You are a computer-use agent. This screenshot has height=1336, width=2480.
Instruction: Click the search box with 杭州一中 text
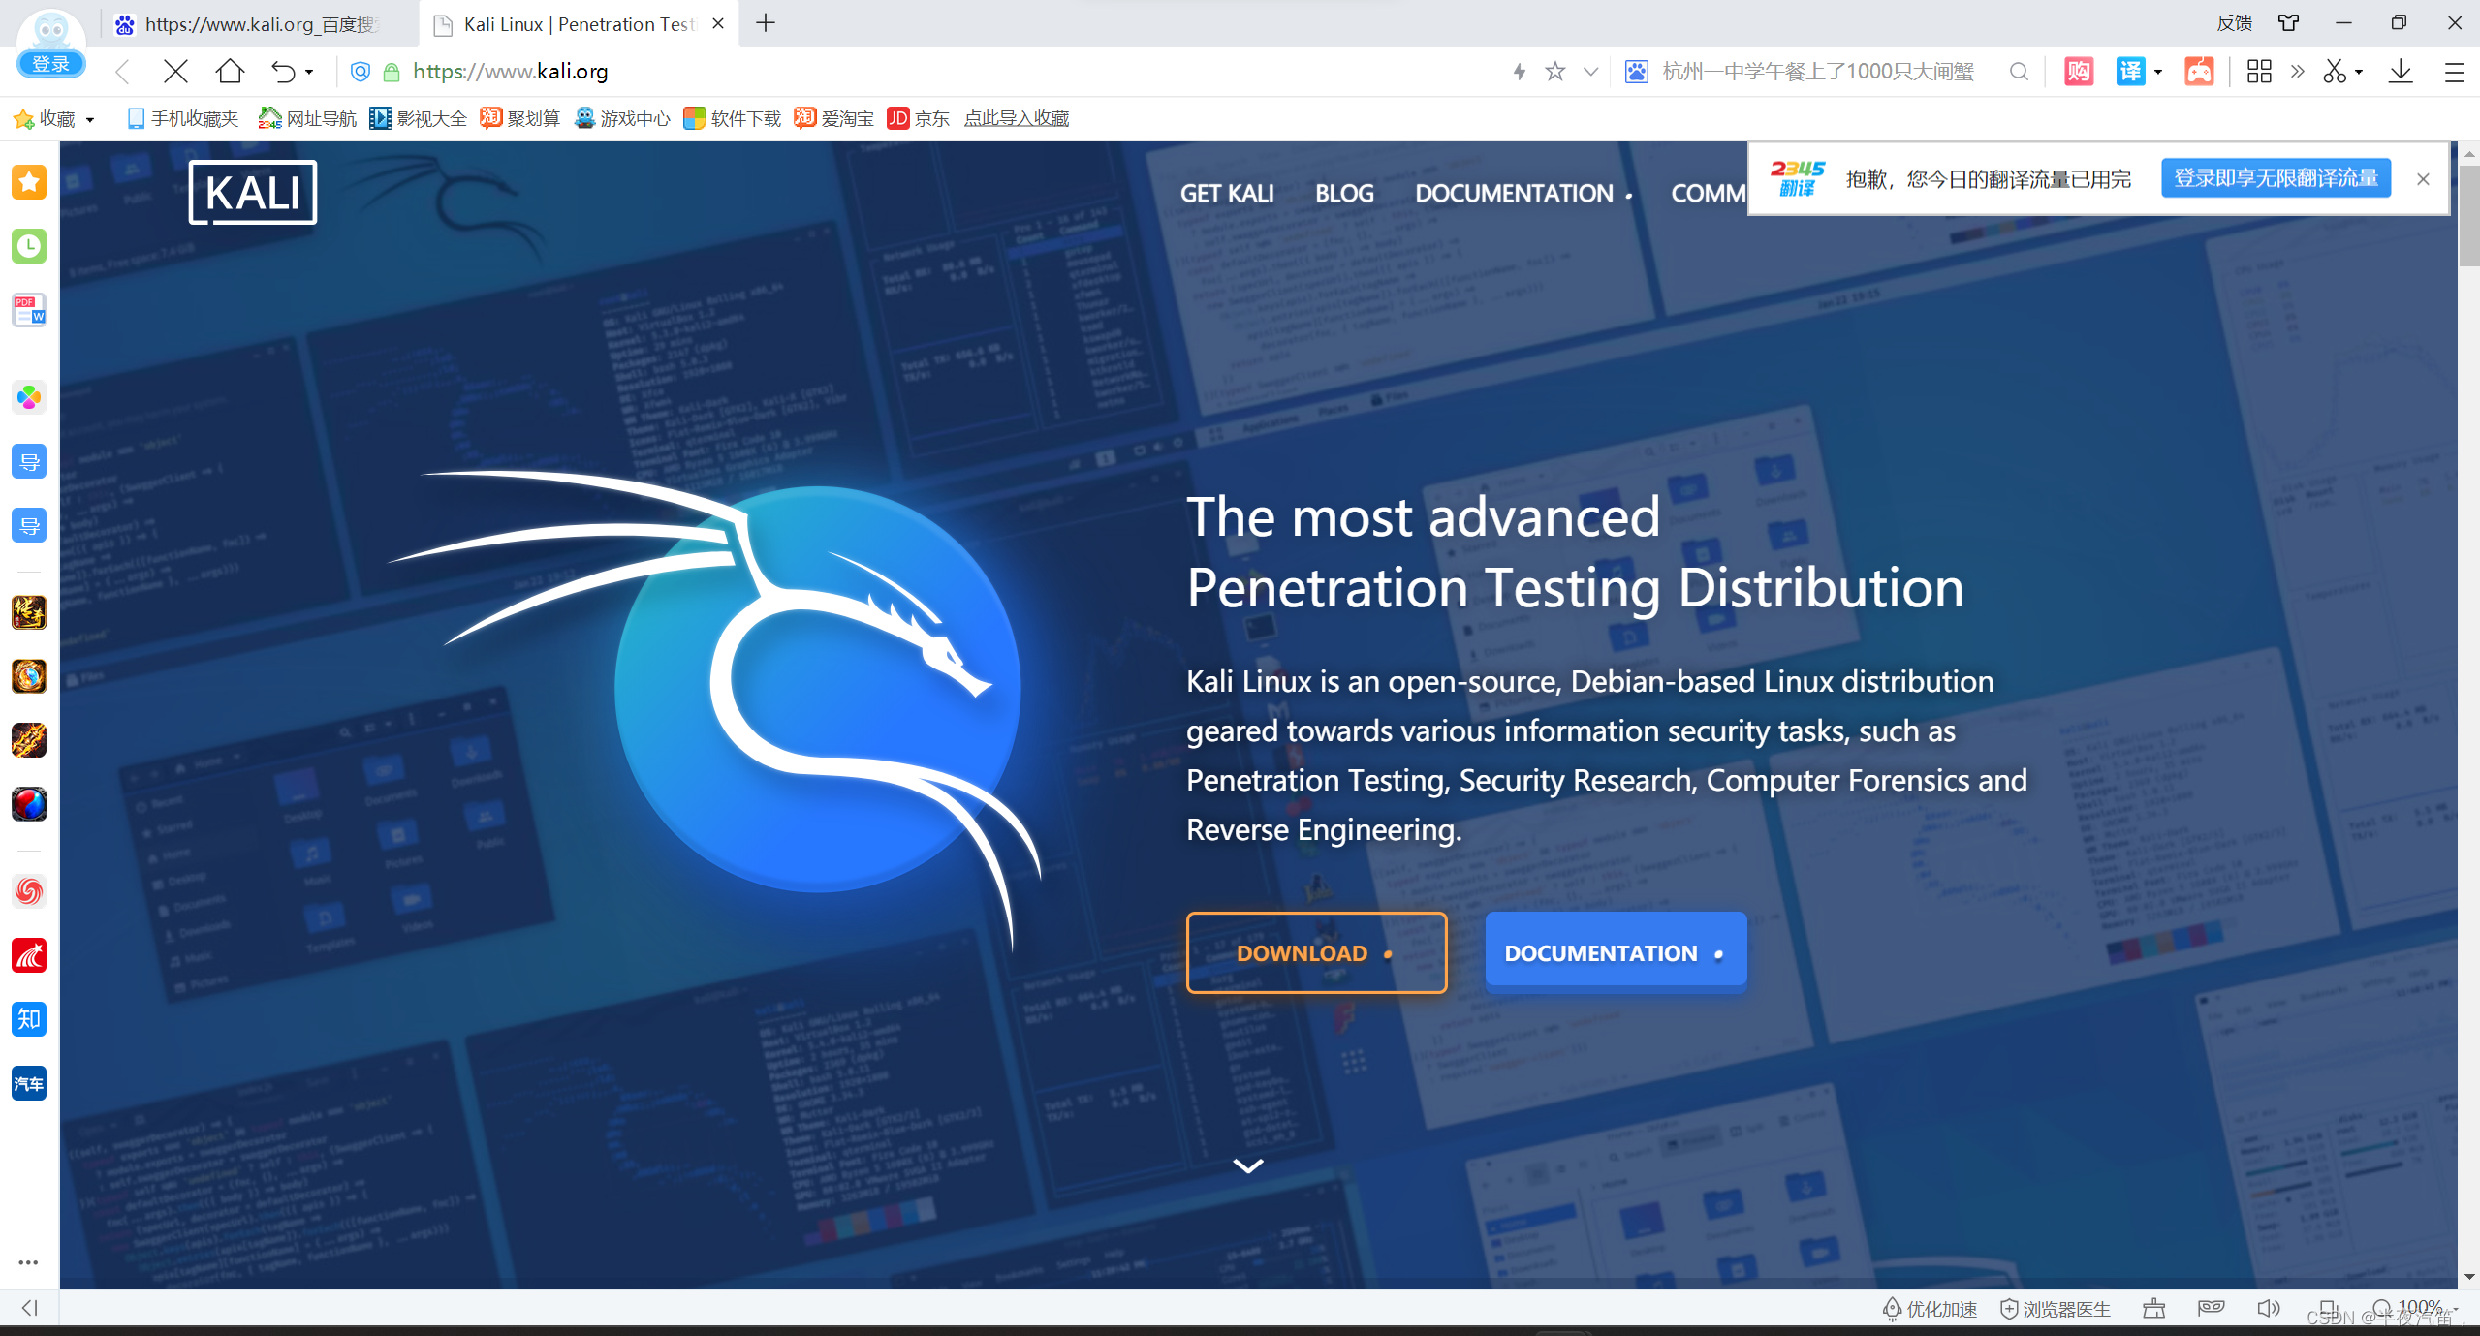coord(1817,71)
